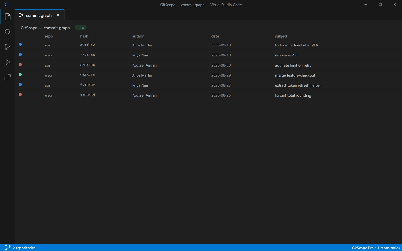Click author Youssef Amrani on commit 1a80c5d
Screen dimensions: 402x251
tap(145, 95)
